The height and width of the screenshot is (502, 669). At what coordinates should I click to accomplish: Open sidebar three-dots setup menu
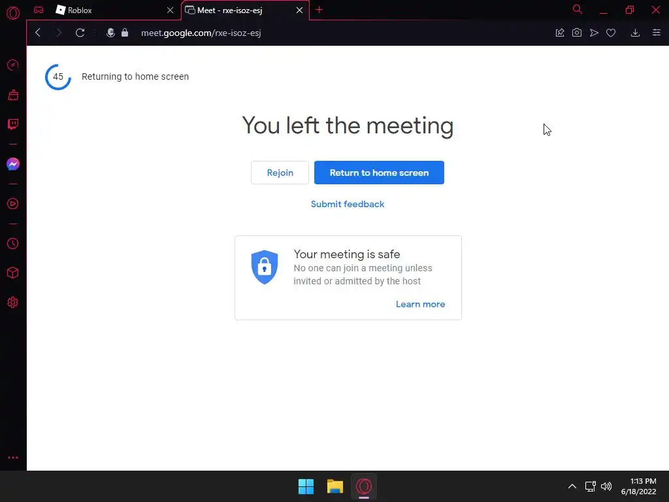pos(13,457)
